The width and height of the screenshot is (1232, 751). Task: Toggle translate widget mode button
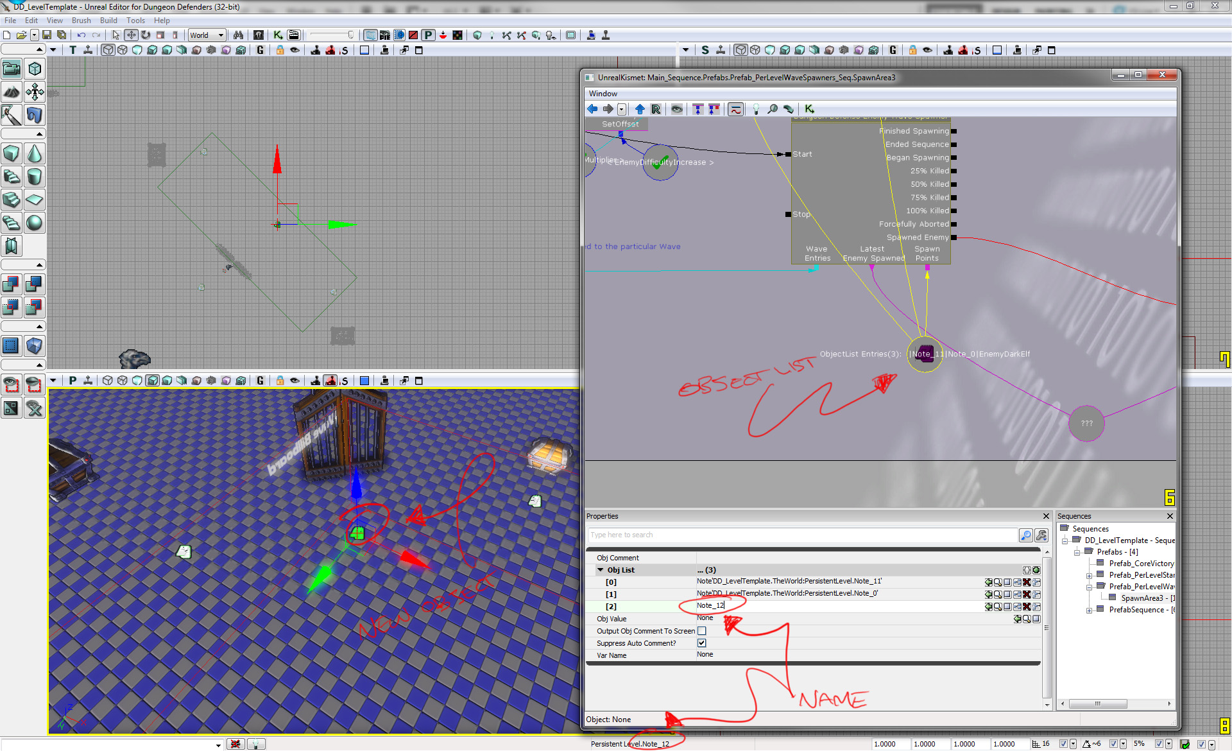coord(131,35)
